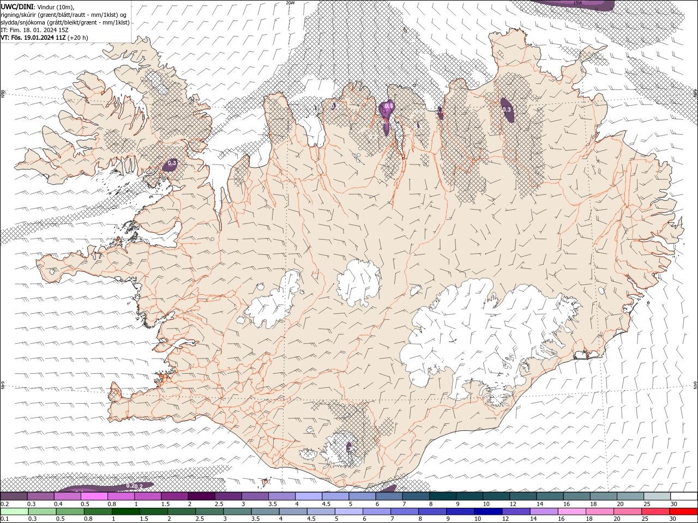Select the lower-row violet swatch starting at 12
This screenshot has height=523, width=698.
click(x=515, y=512)
